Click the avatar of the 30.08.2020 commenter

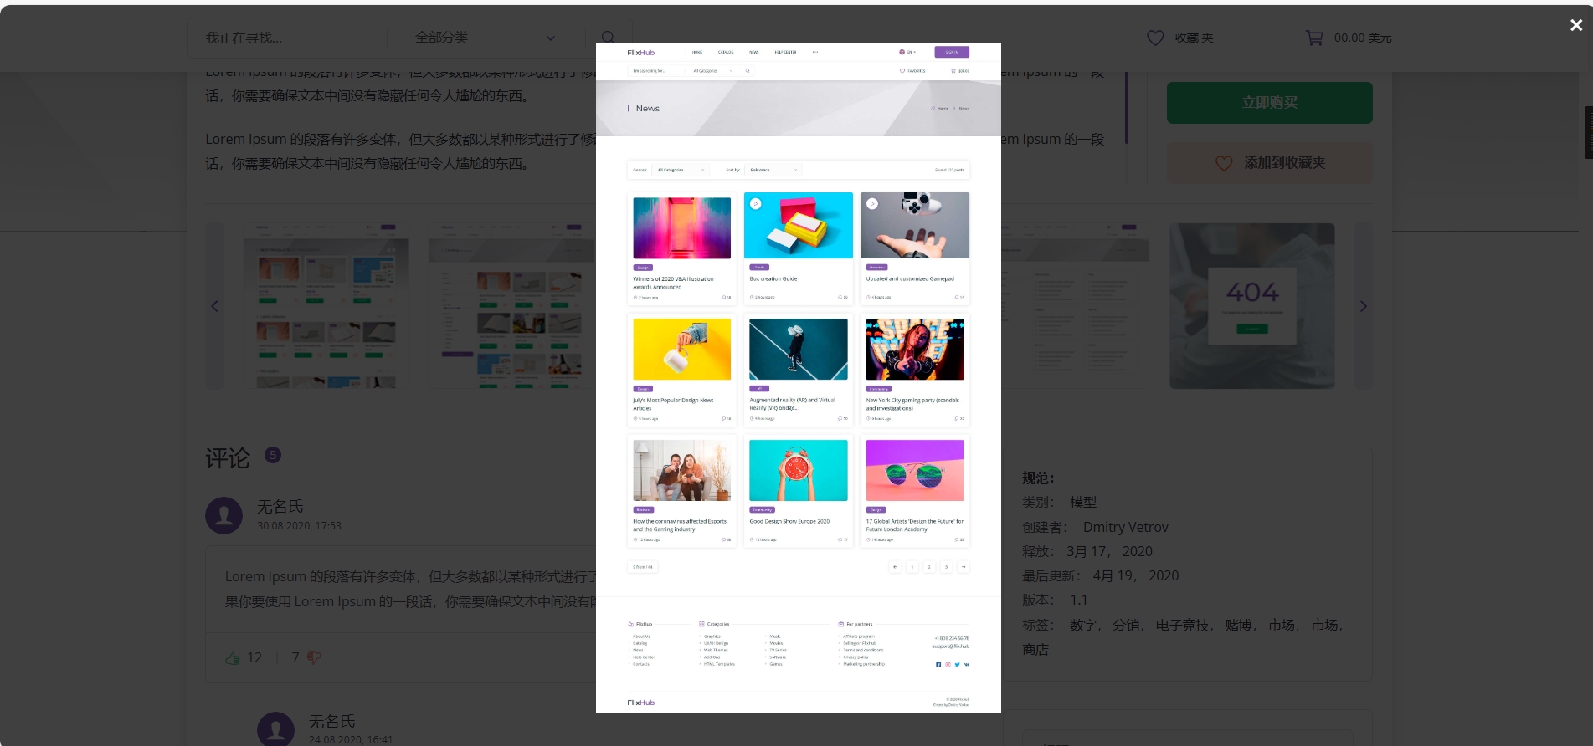224,515
